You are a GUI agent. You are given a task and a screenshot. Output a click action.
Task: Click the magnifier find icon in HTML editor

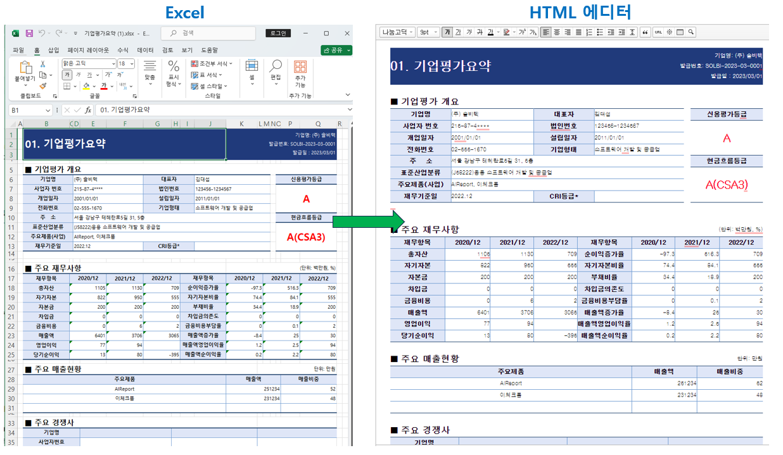tap(691, 32)
